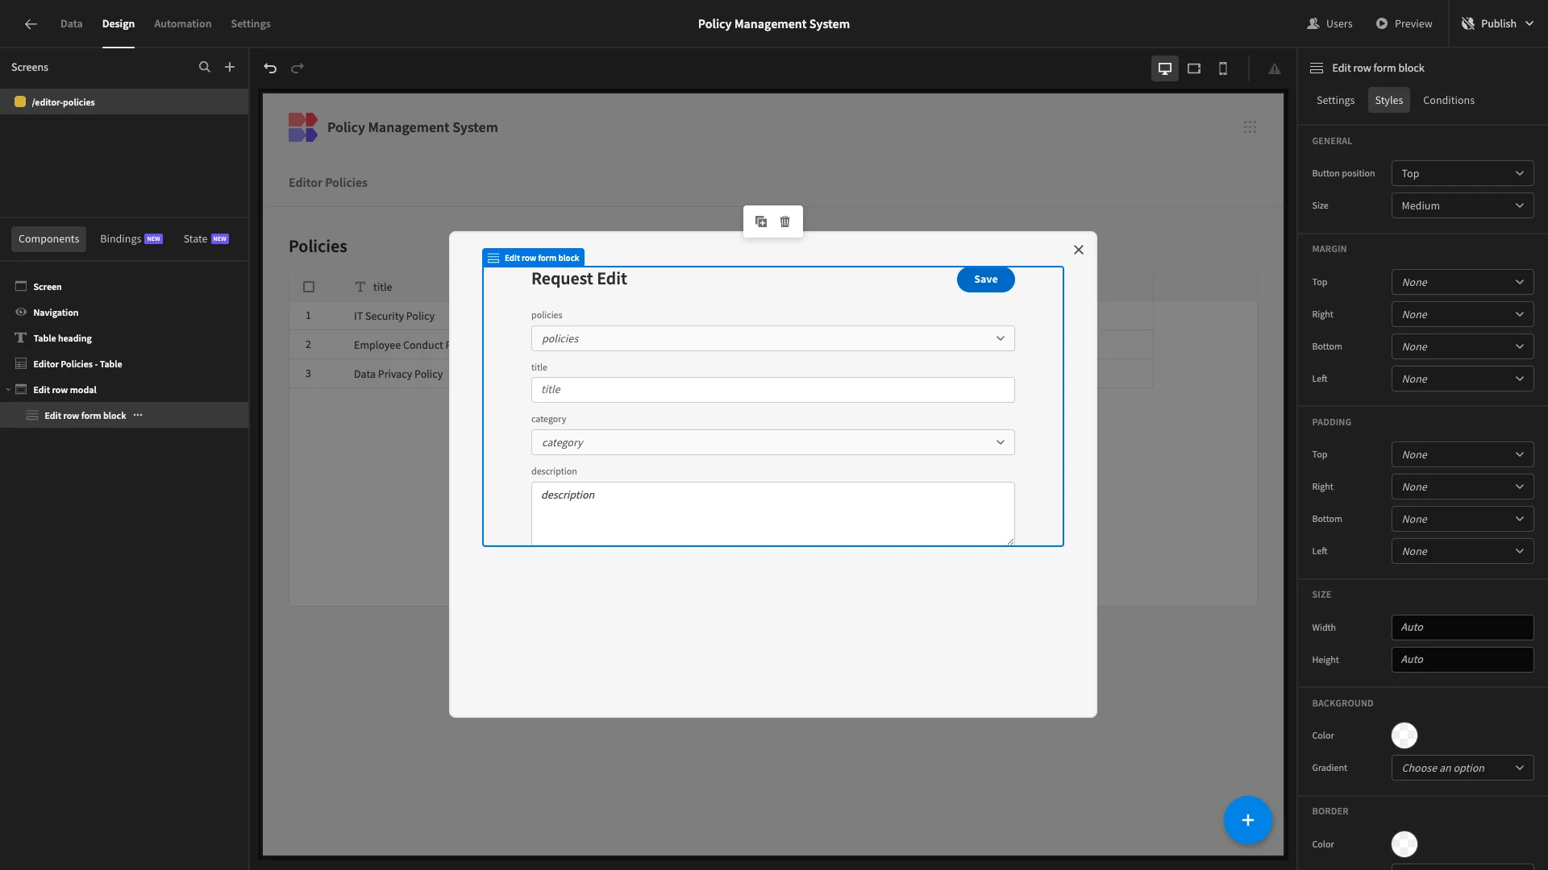This screenshot has width=1548, height=870.
Task: Select the Conditions tab
Action: 1448,101
